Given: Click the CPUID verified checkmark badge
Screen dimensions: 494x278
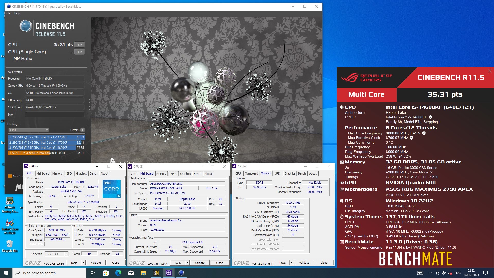Looking at the screenshot, I should (x=431, y=117).
